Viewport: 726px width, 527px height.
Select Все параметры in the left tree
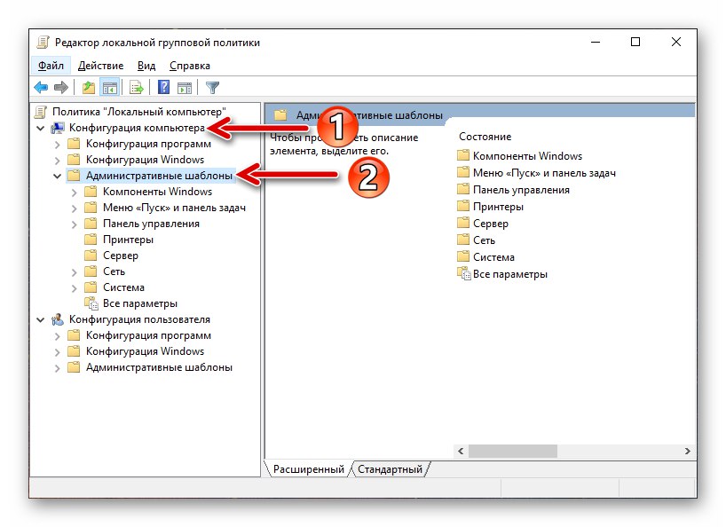pos(140,303)
